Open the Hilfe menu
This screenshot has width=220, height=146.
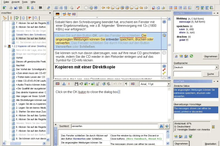coord(33,2)
